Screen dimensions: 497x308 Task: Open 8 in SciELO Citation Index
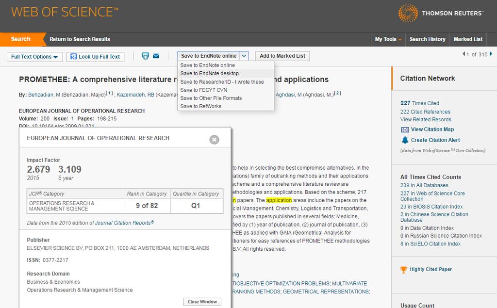click(x=430, y=243)
